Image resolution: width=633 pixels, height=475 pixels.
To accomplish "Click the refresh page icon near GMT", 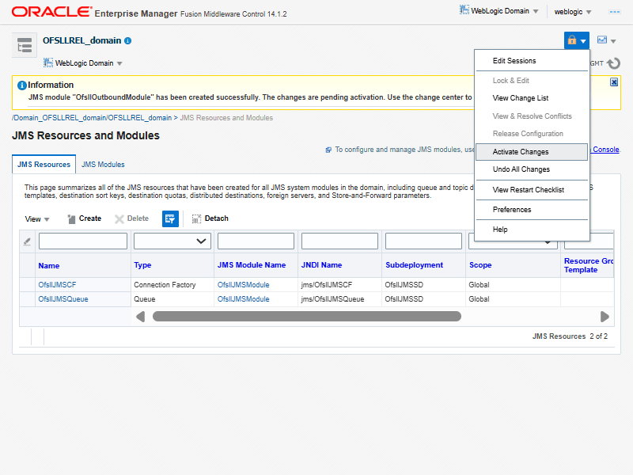I will coord(614,63).
